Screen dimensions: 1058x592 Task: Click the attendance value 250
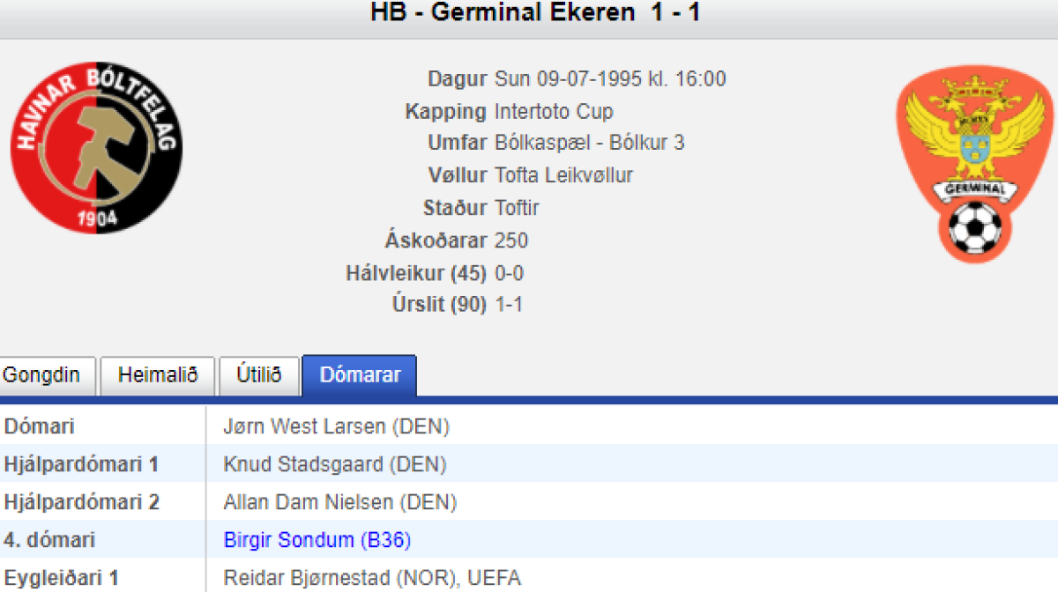coord(511,240)
